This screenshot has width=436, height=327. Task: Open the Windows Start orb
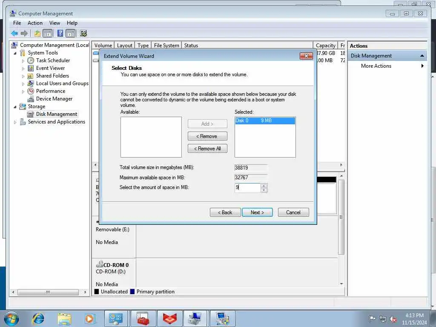click(x=11, y=318)
